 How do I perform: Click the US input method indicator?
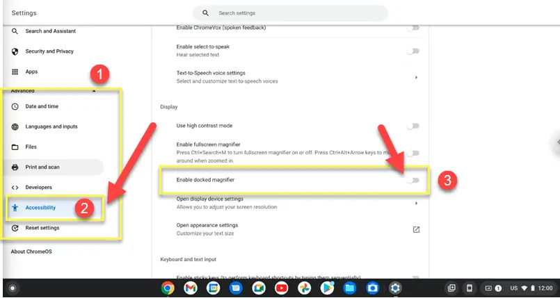[x=513, y=288]
